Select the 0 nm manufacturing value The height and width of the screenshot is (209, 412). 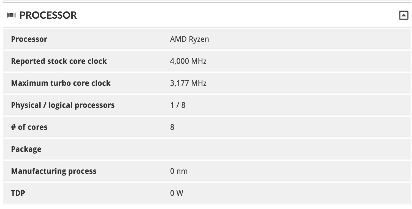tap(179, 171)
